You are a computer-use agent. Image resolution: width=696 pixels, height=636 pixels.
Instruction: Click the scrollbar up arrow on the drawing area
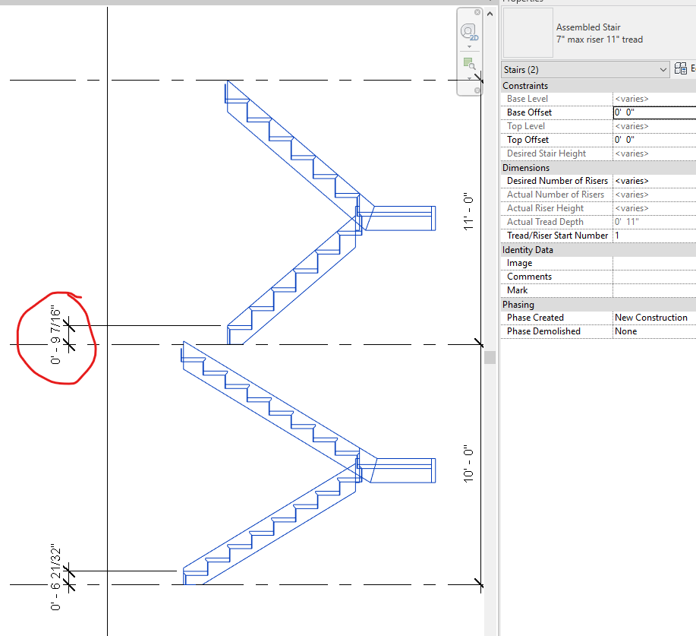coord(490,13)
